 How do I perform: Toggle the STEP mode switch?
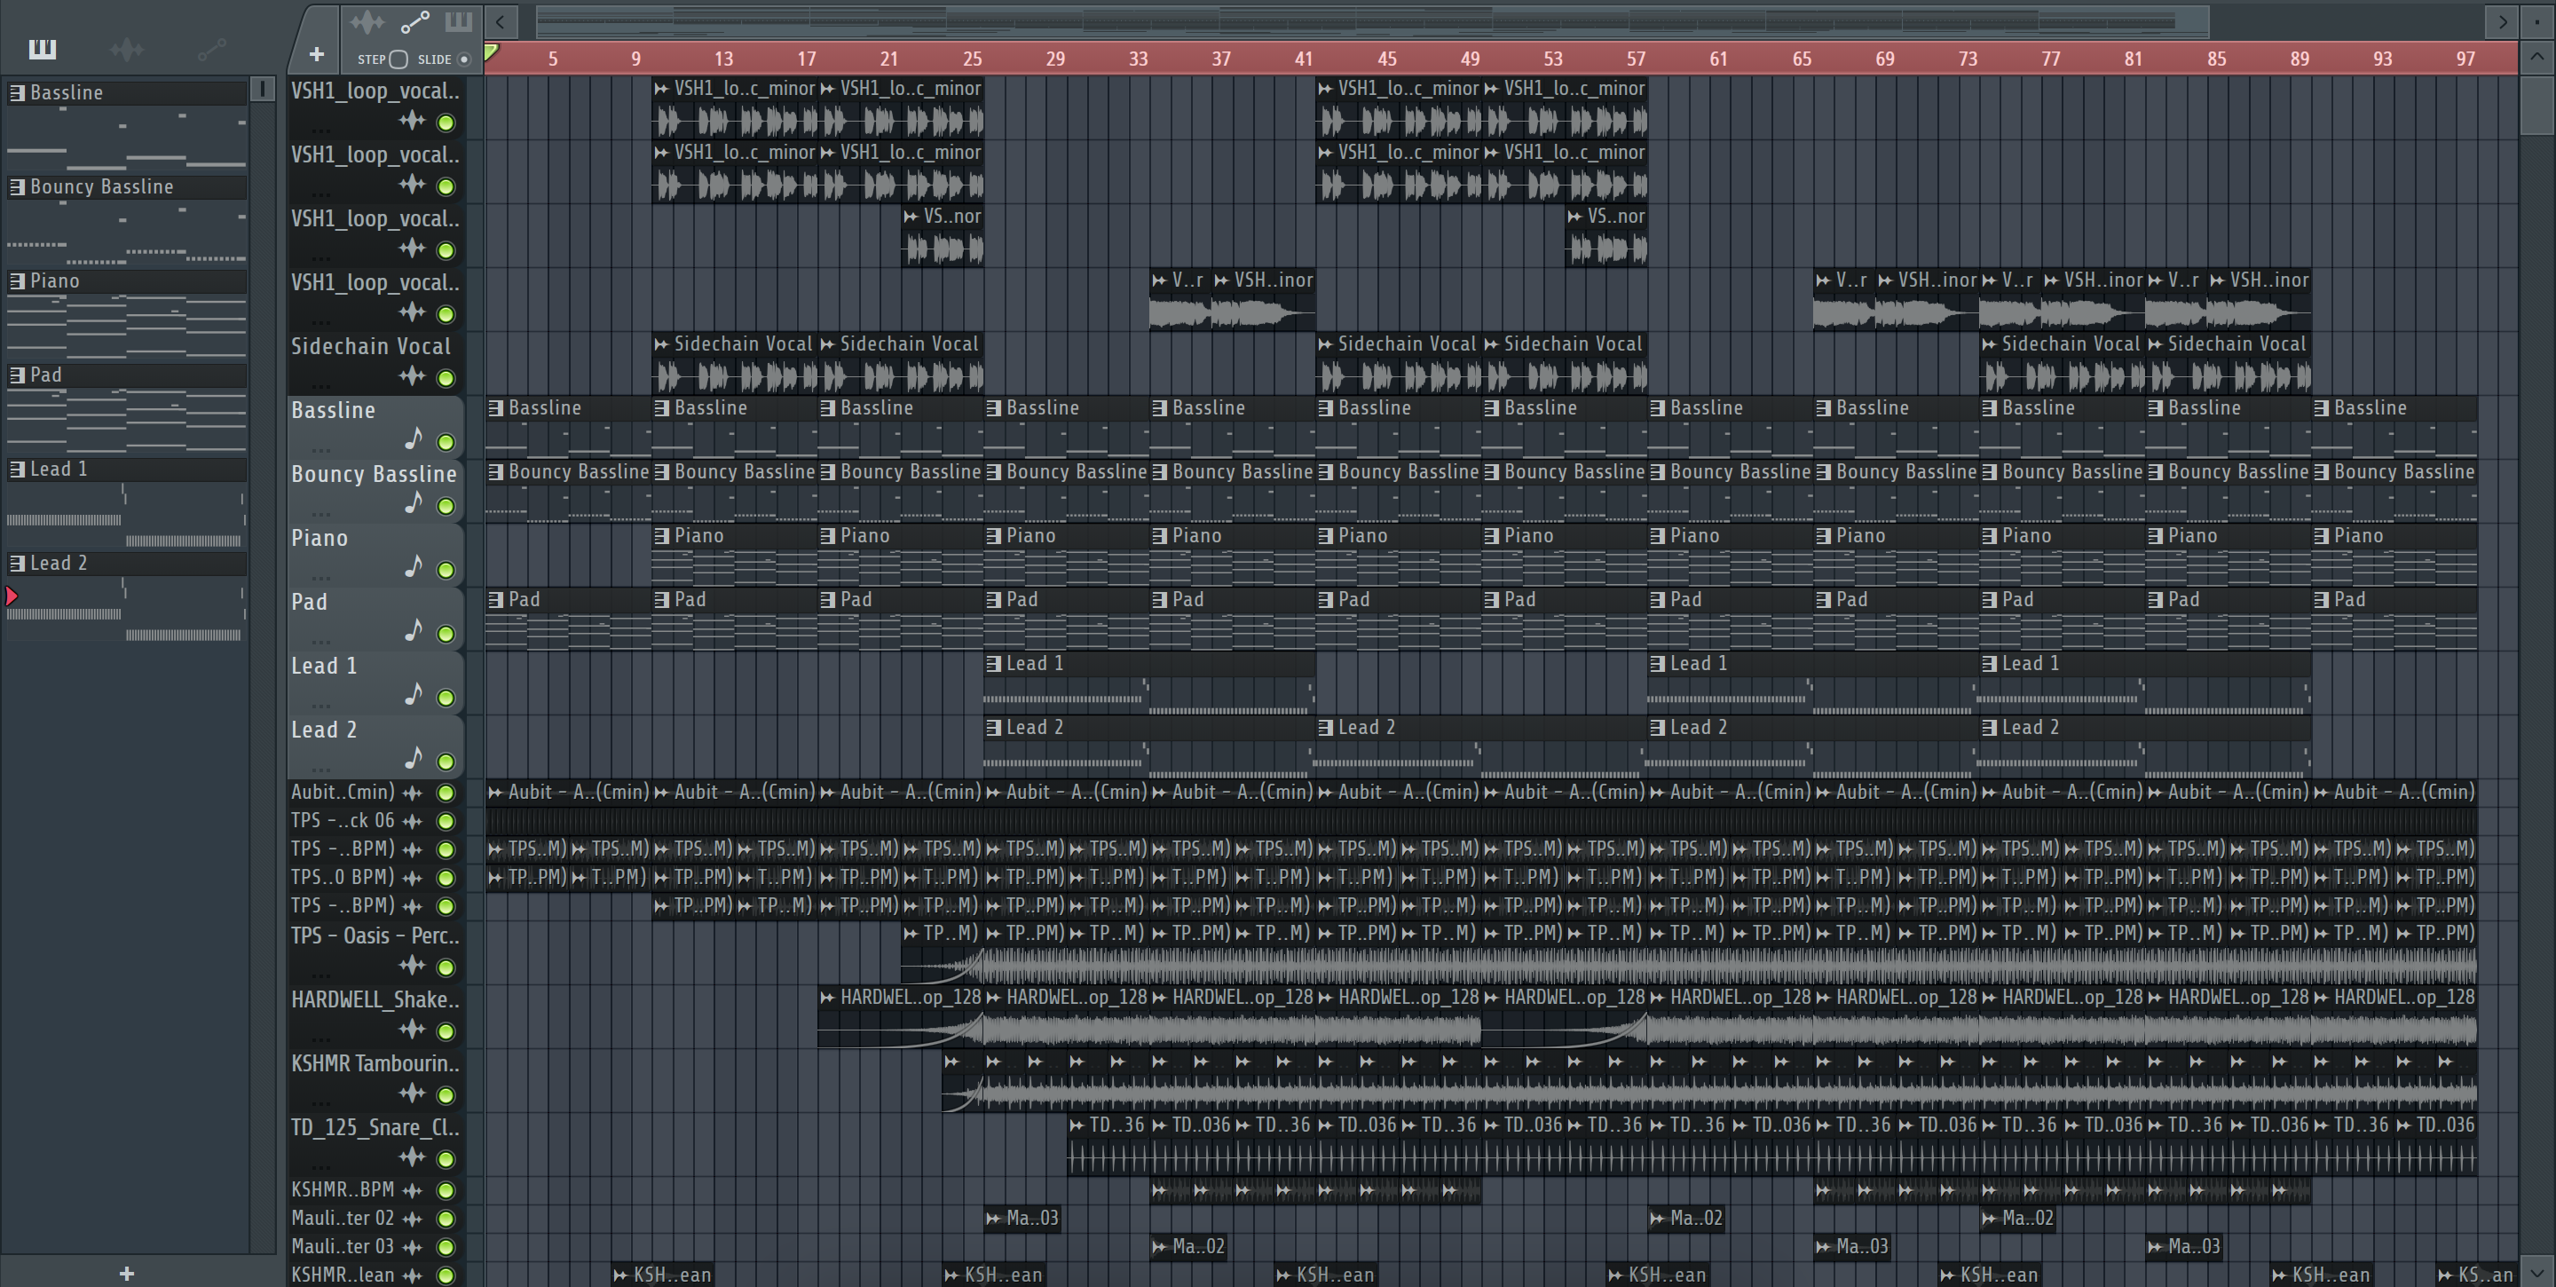click(x=398, y=59)
